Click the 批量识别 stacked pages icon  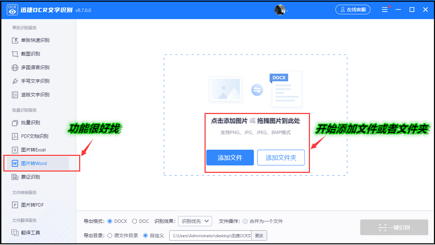click(15, 123)
